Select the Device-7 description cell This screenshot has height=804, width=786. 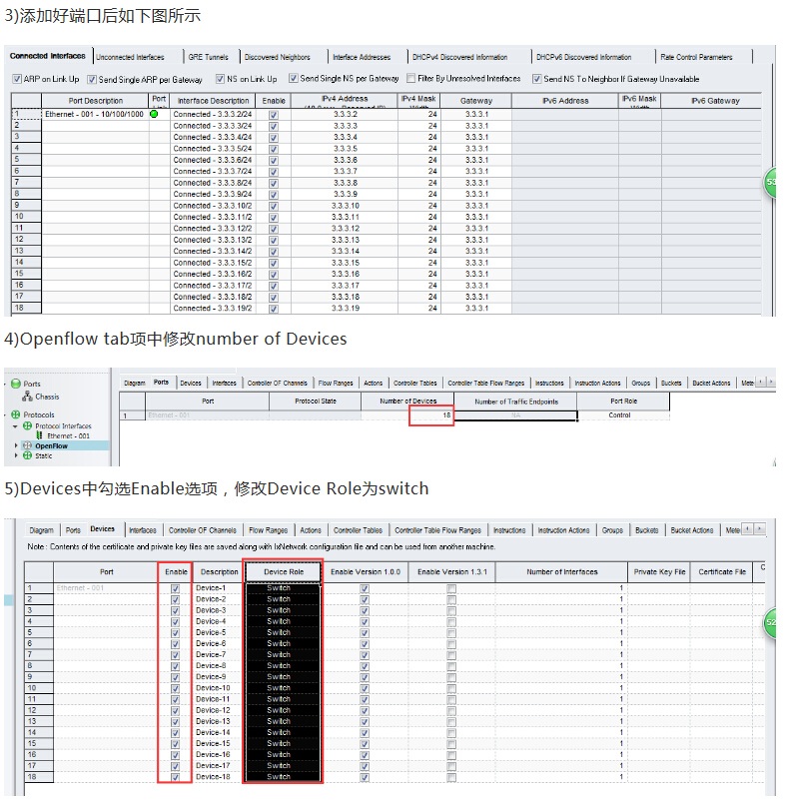click(x=218, y=654)
